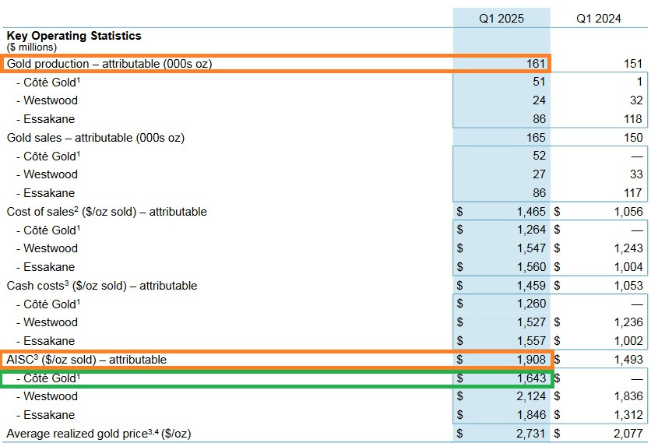This screenshot has height=443, width=651.
Task: Click the "Average realized gold price ($/oz)" label
Action: (x=99, y=434)
